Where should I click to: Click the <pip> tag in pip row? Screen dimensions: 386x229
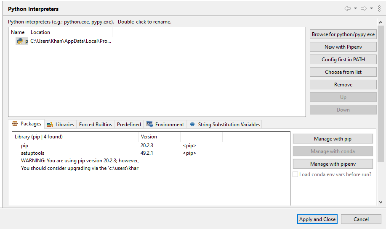(x=189, y=146)
